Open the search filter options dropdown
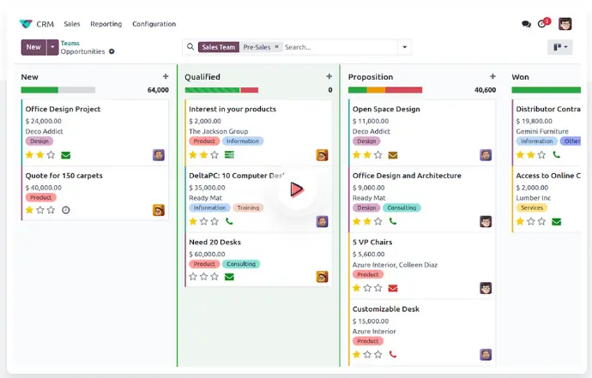Screen dimensions: 592x378 (x=404, y=47)
